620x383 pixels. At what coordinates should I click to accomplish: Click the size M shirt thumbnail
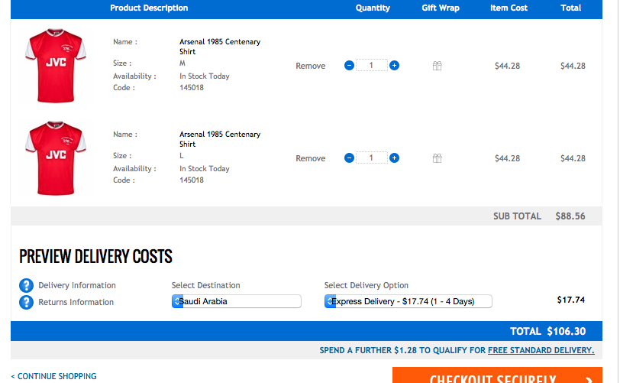point(56,64)
